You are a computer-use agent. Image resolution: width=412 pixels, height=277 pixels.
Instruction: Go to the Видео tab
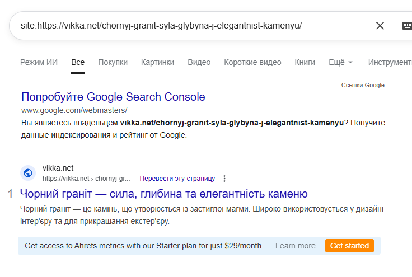click(x=199, y=62)
